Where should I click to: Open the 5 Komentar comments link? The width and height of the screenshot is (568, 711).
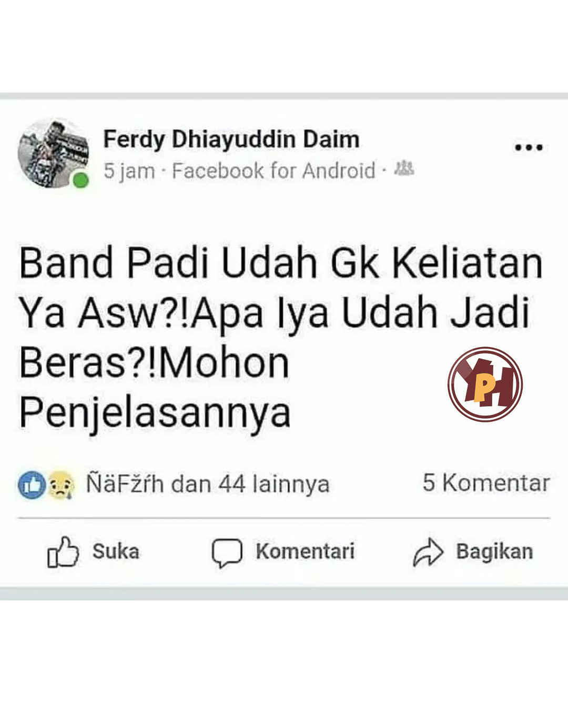point(486,483)
